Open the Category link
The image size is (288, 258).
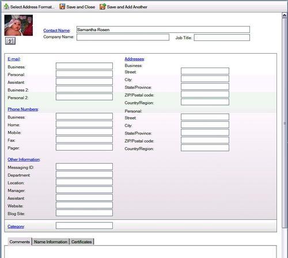[x=16, y=226]
